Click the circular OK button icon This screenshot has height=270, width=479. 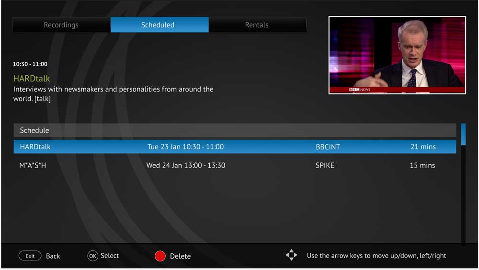coord(92,256)
